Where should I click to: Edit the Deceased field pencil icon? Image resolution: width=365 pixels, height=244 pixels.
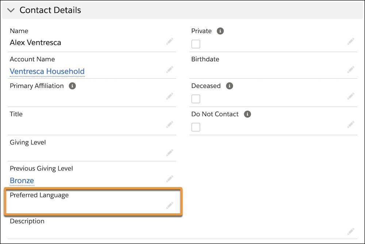(351, 96)
